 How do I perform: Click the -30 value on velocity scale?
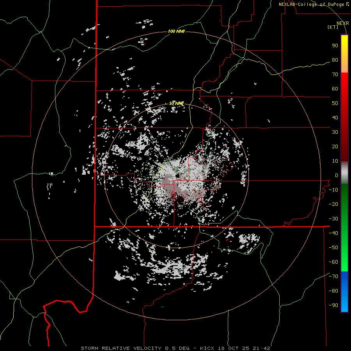pos(333,219)
